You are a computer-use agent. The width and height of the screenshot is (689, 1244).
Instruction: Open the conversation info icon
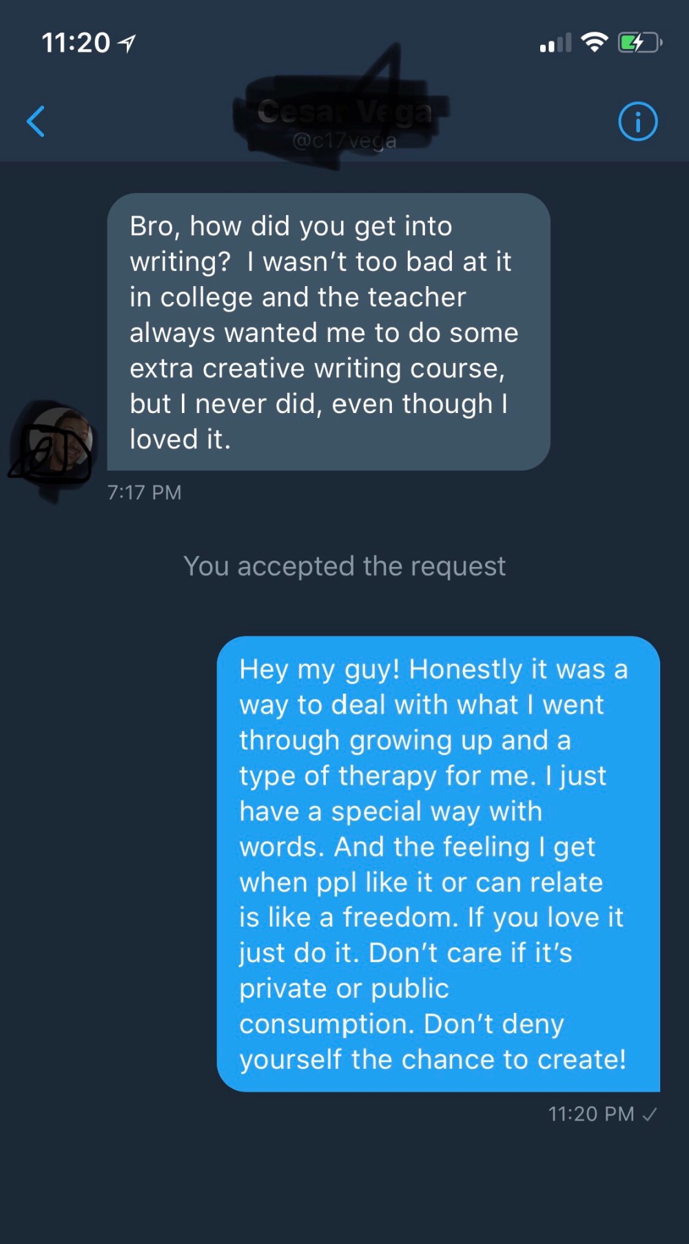[x=637, y=122]
